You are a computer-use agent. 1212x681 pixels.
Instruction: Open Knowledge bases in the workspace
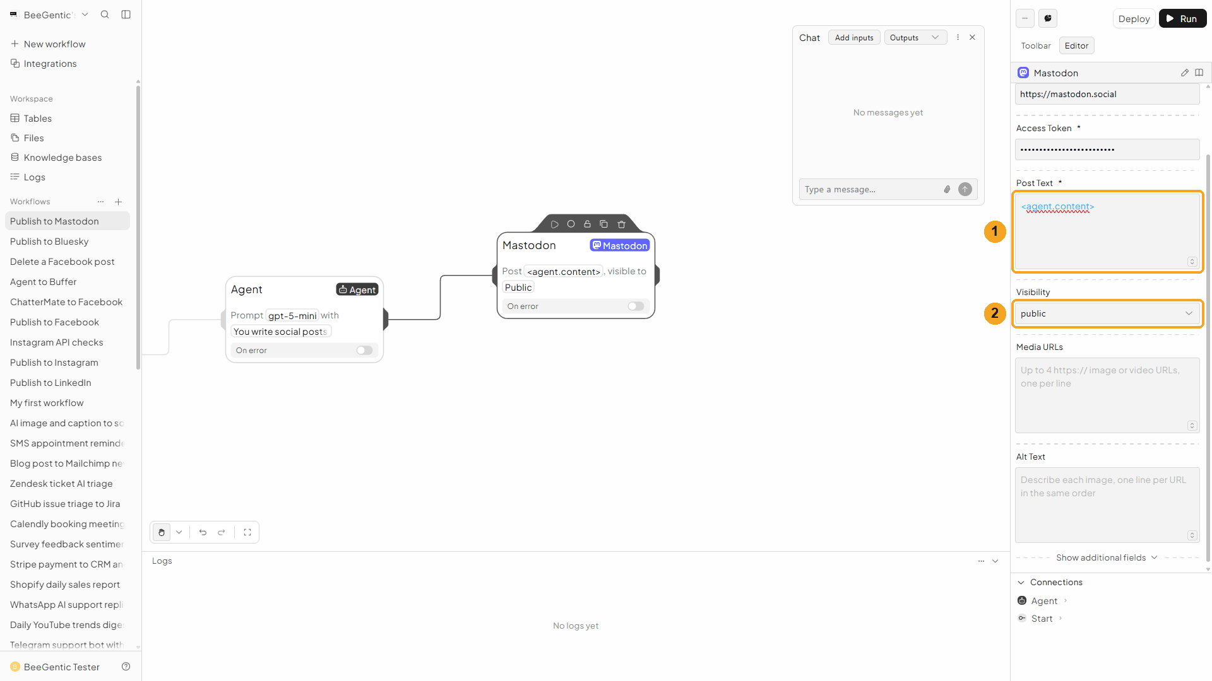(68, 158)
